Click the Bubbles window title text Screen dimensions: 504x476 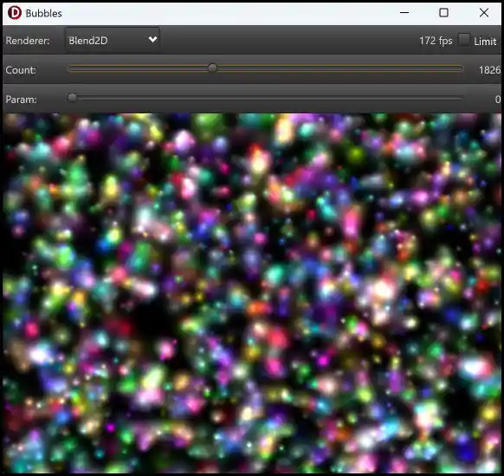(43, 14)
